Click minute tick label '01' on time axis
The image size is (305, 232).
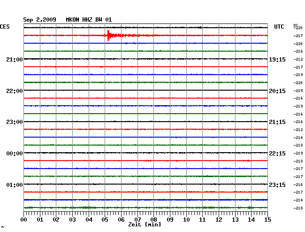(x=40, y=219)
